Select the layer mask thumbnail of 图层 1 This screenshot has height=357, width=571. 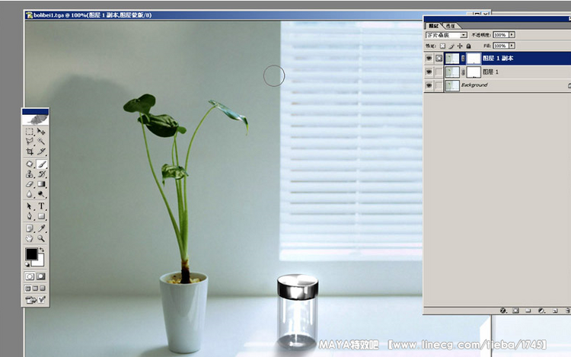tap(474, 72)
